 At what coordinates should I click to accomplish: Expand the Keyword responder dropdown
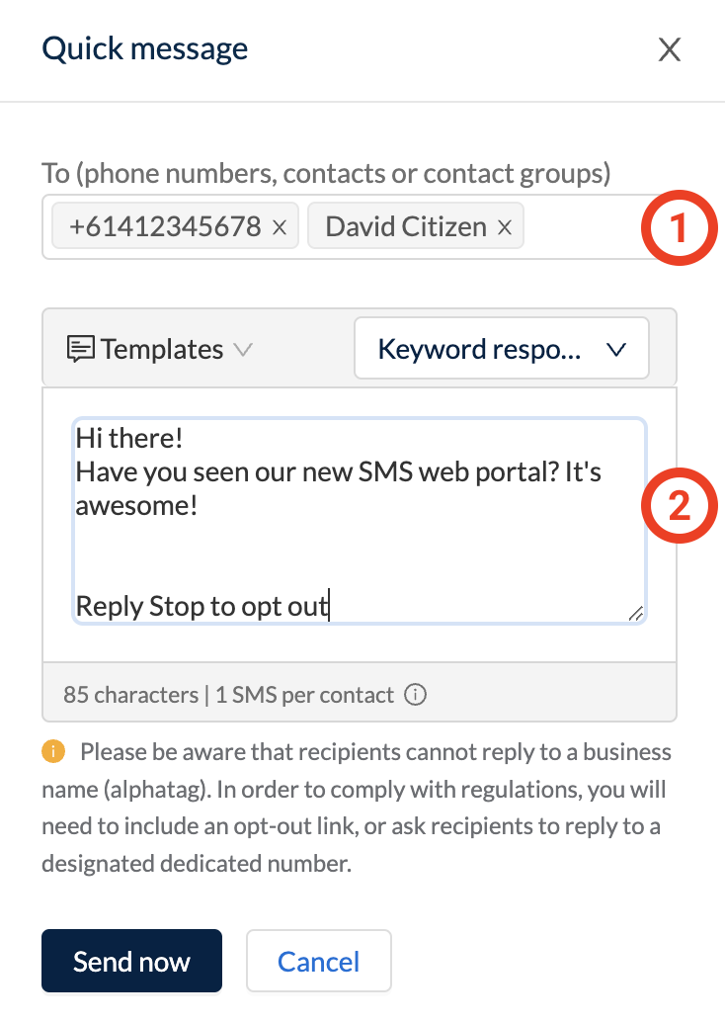(501, 348)
